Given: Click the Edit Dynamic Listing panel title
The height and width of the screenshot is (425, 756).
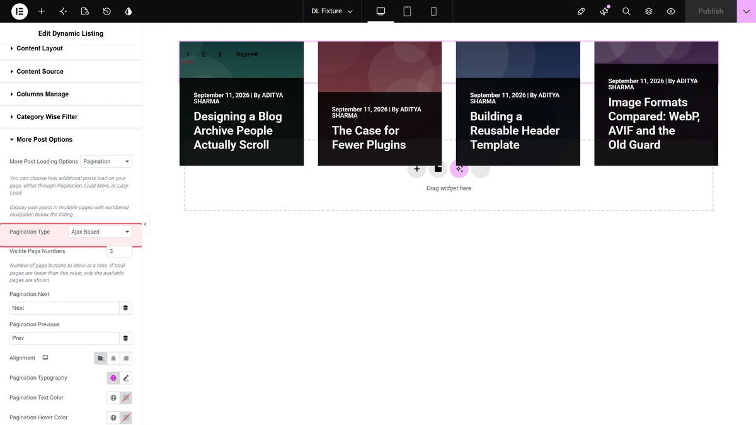Looking at the screenshot, I should coord(71,33).
